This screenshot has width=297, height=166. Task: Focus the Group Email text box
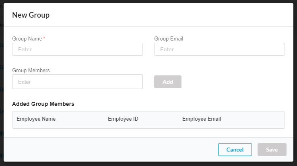[x=219, y=49]
